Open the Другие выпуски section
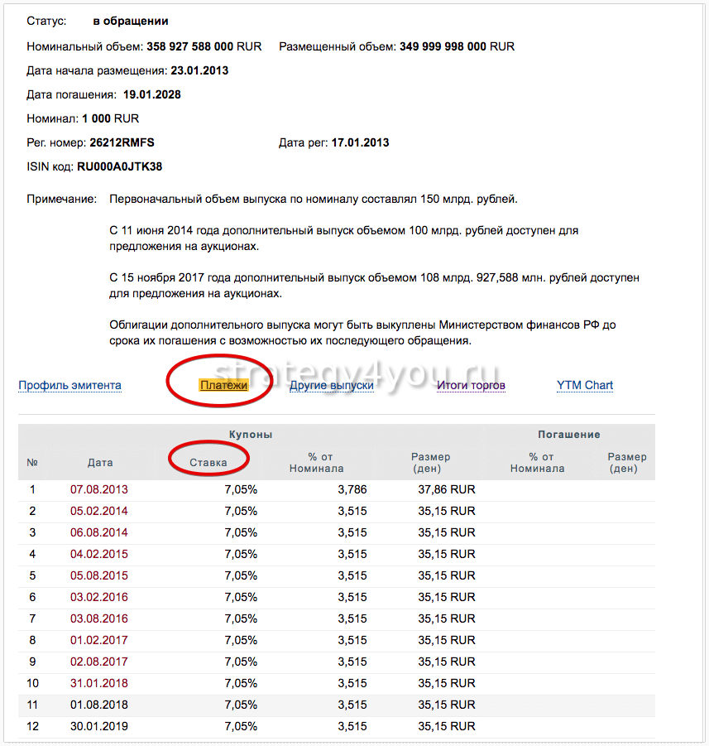 [331, 385]
